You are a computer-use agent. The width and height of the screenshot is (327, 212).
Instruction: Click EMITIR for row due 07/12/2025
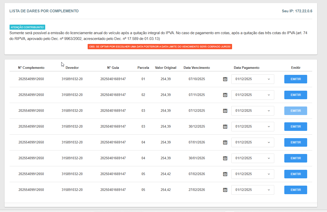click(x=296, y=111)
